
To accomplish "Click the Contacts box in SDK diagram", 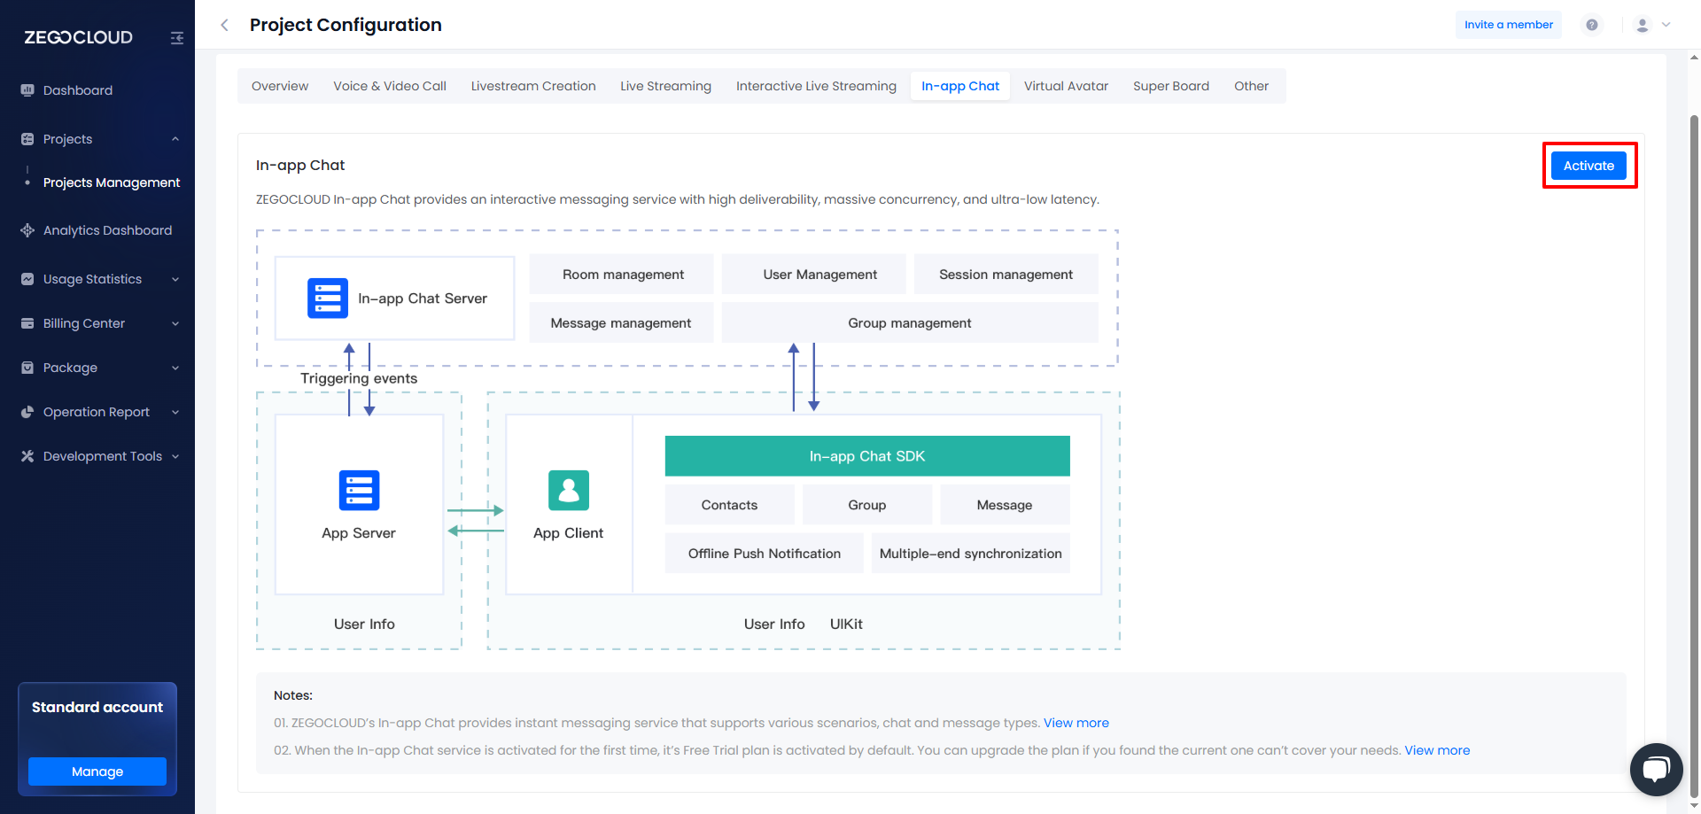I will (x=729, y=505).
